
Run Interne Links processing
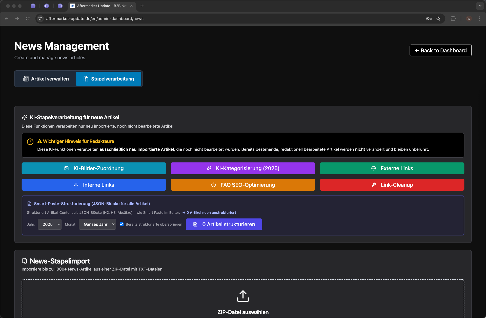pos(94,185)
